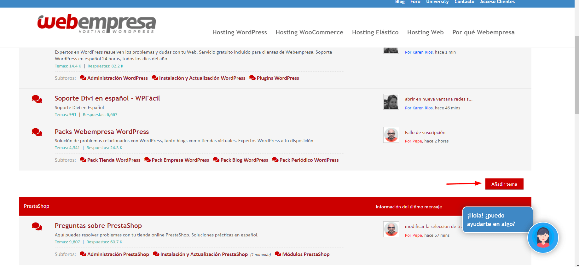
Task: Open latest post 'Fallo de suscripción'
Action: coord(425,132)
